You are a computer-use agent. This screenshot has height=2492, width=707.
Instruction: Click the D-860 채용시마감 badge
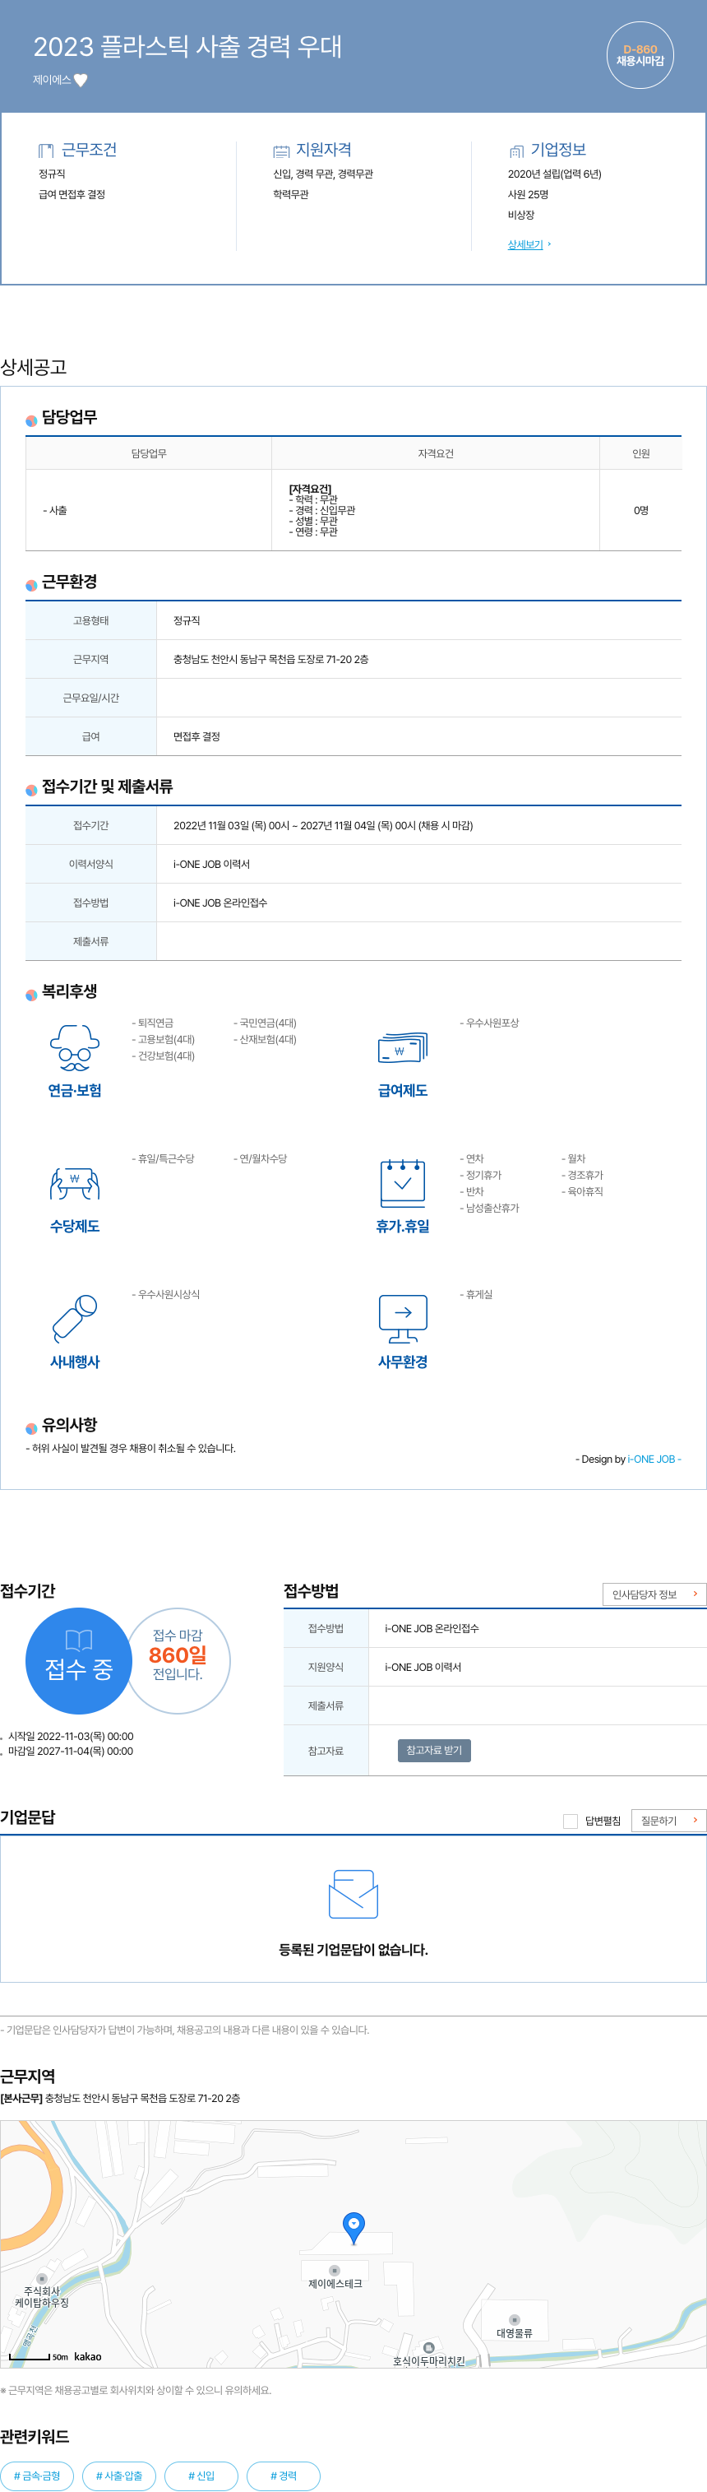(640, 55)
